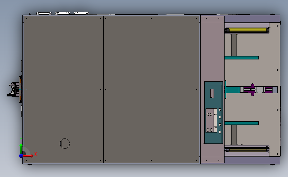Select the upper teal horizontal bar
Viewport: 288px width, 177px height.
coord(241,58)
